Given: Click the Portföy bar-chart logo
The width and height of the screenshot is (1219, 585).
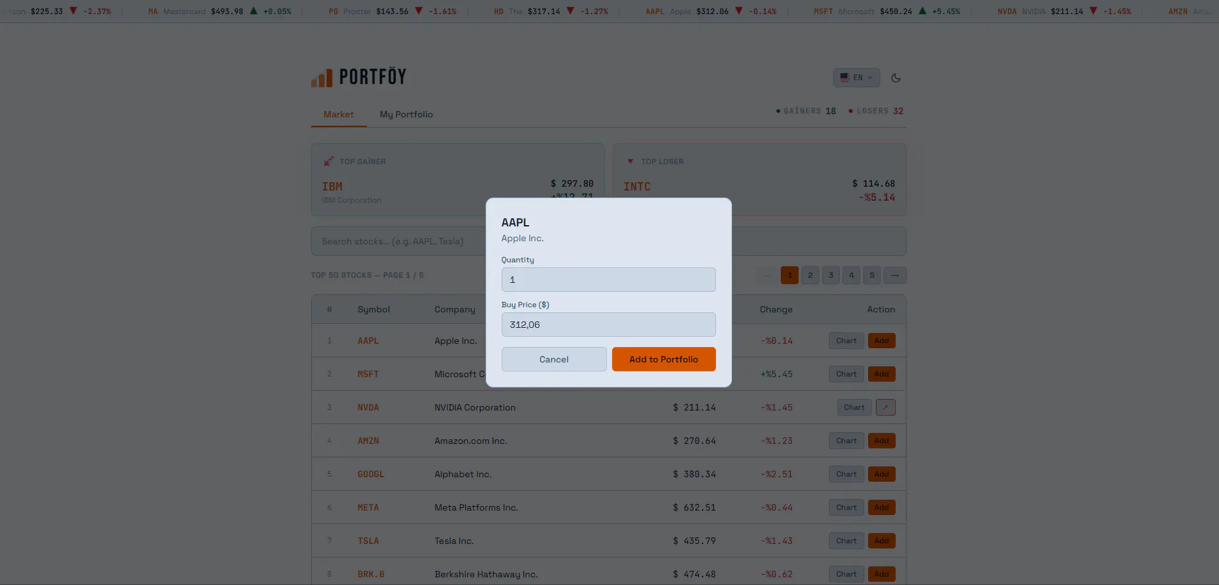Looking at the screenshot, I should point(322,78).
